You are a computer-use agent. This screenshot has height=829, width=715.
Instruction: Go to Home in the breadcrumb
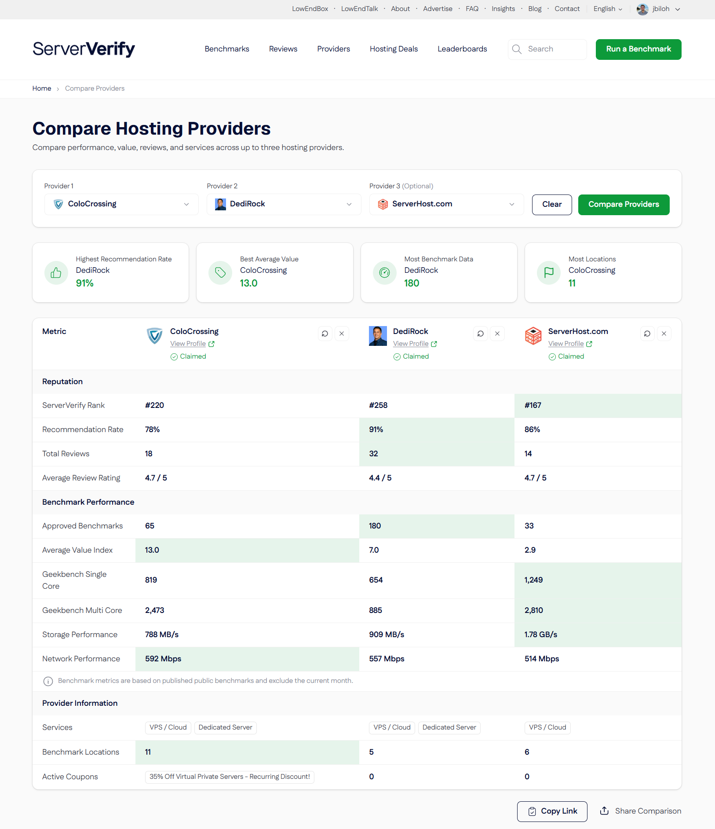(42, 88)
